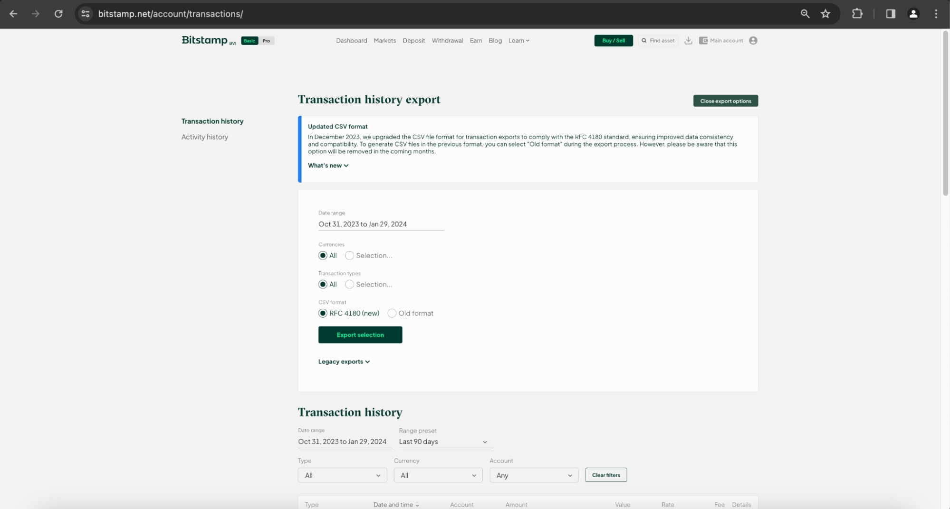The width and height of the screenshot is (950, 509).
Task: Click the zoom magnifier icon in address bar
Action: [x=805, y=14]
